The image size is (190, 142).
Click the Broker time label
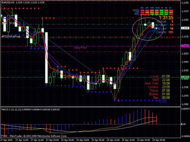pos(154,94)
